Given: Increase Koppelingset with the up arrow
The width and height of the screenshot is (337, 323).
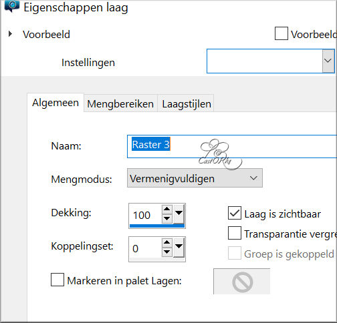Looking at the screenshot, I should pyautogui.click(x=167, y=242).
